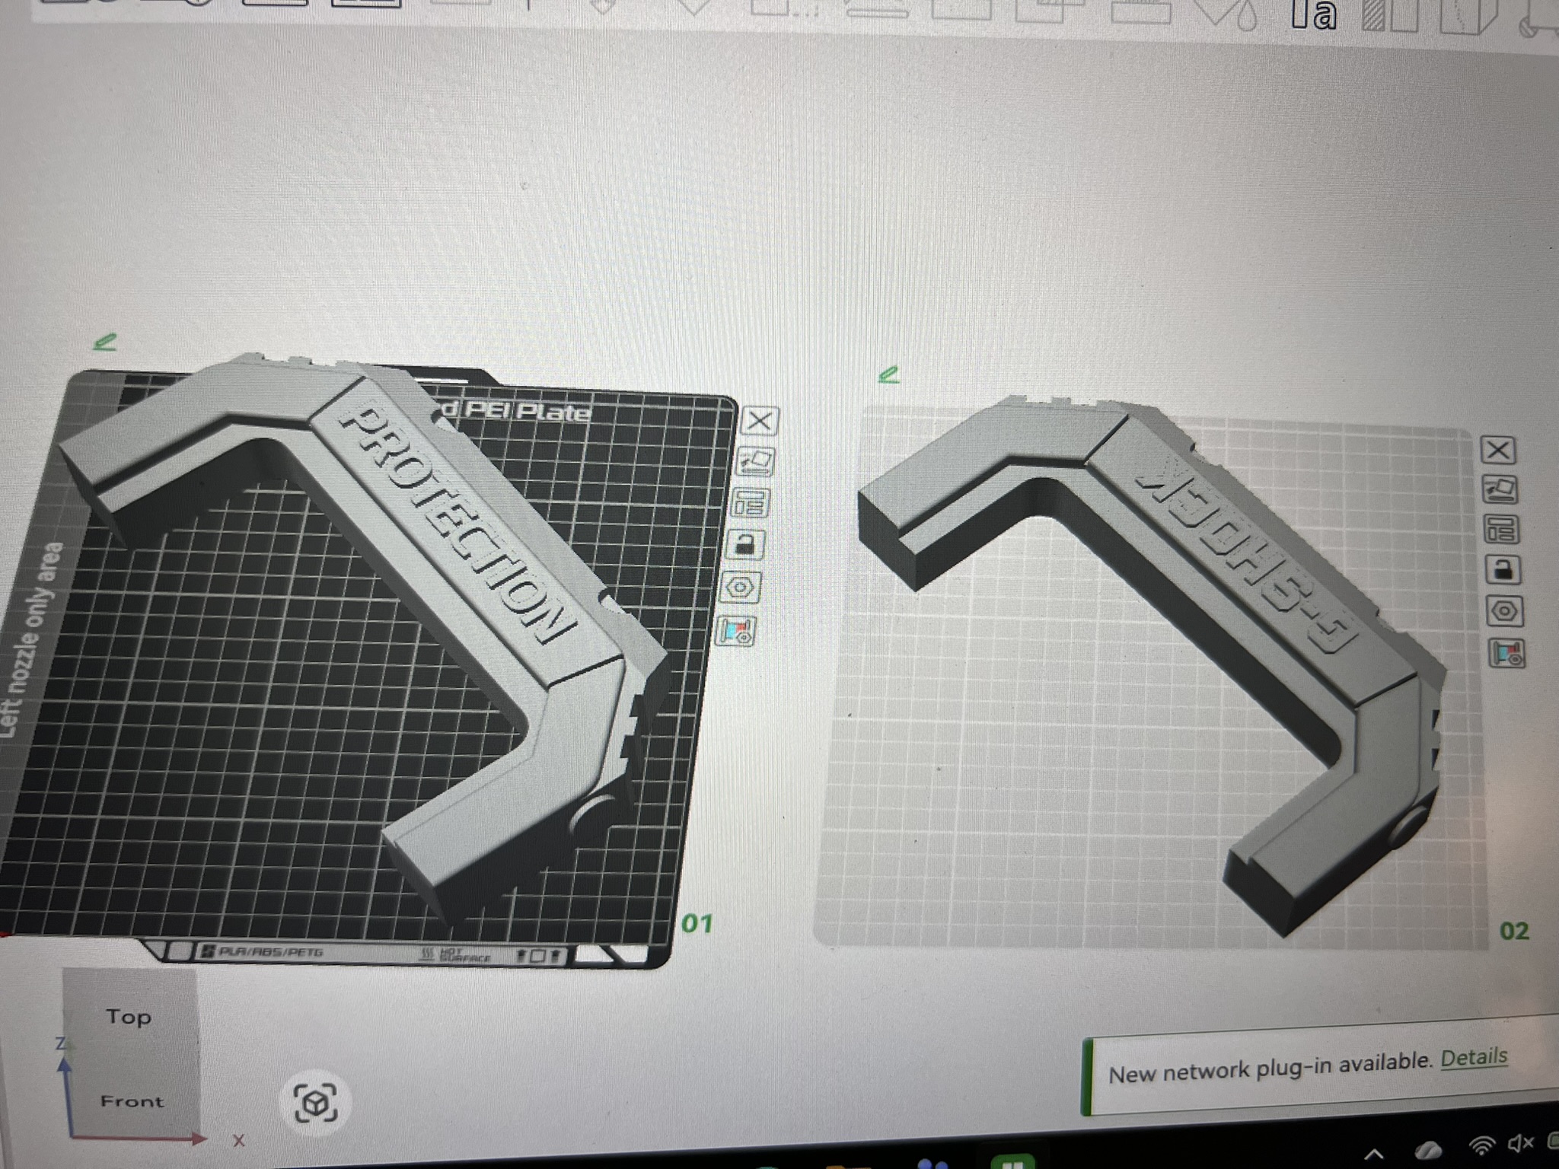Auto orient objects on plate 01
Image resolution: width=1559 pixels, height=1169 pixels.
click(x=755, y=461)
